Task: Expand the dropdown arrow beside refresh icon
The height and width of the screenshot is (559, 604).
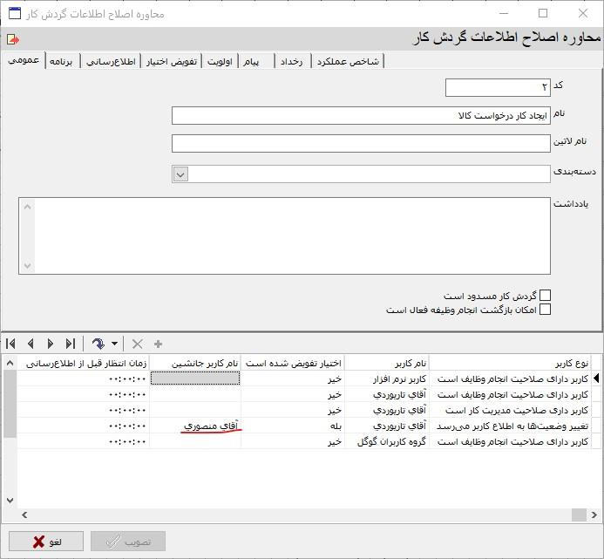Action: click(x=114, y=345)
